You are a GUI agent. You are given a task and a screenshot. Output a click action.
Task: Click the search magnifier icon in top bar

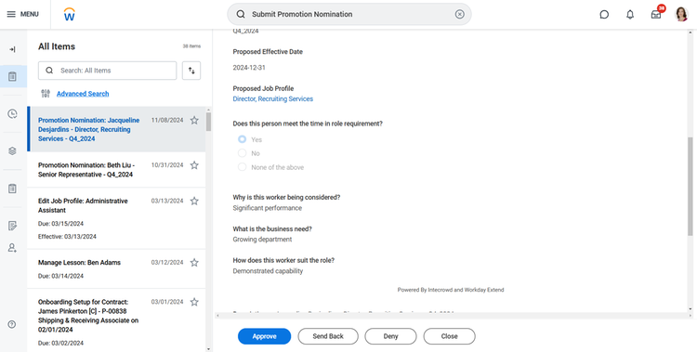click(x=241, y=14)
